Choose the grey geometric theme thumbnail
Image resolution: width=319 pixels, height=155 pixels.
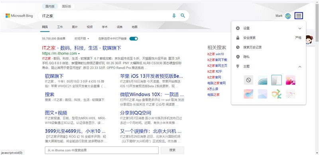276,80
